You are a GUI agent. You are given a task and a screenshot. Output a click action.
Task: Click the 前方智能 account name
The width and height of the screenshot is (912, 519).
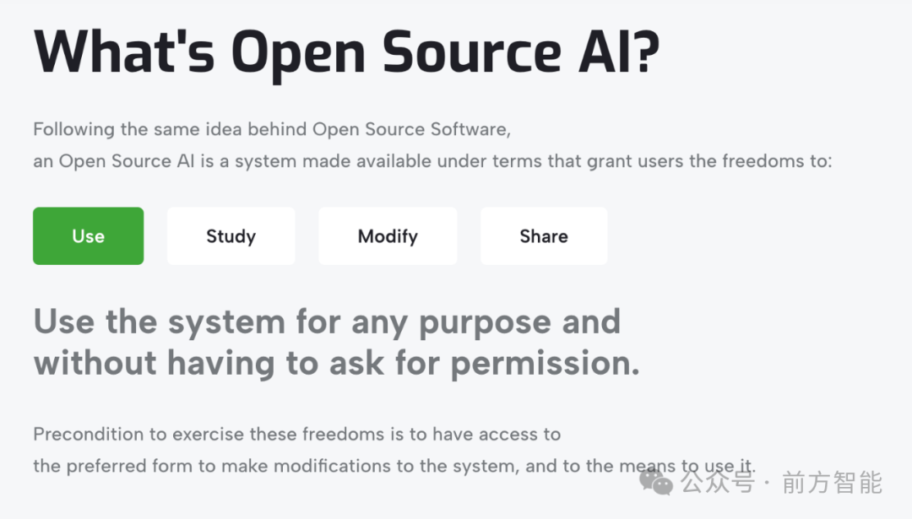[x=833, y=483]
